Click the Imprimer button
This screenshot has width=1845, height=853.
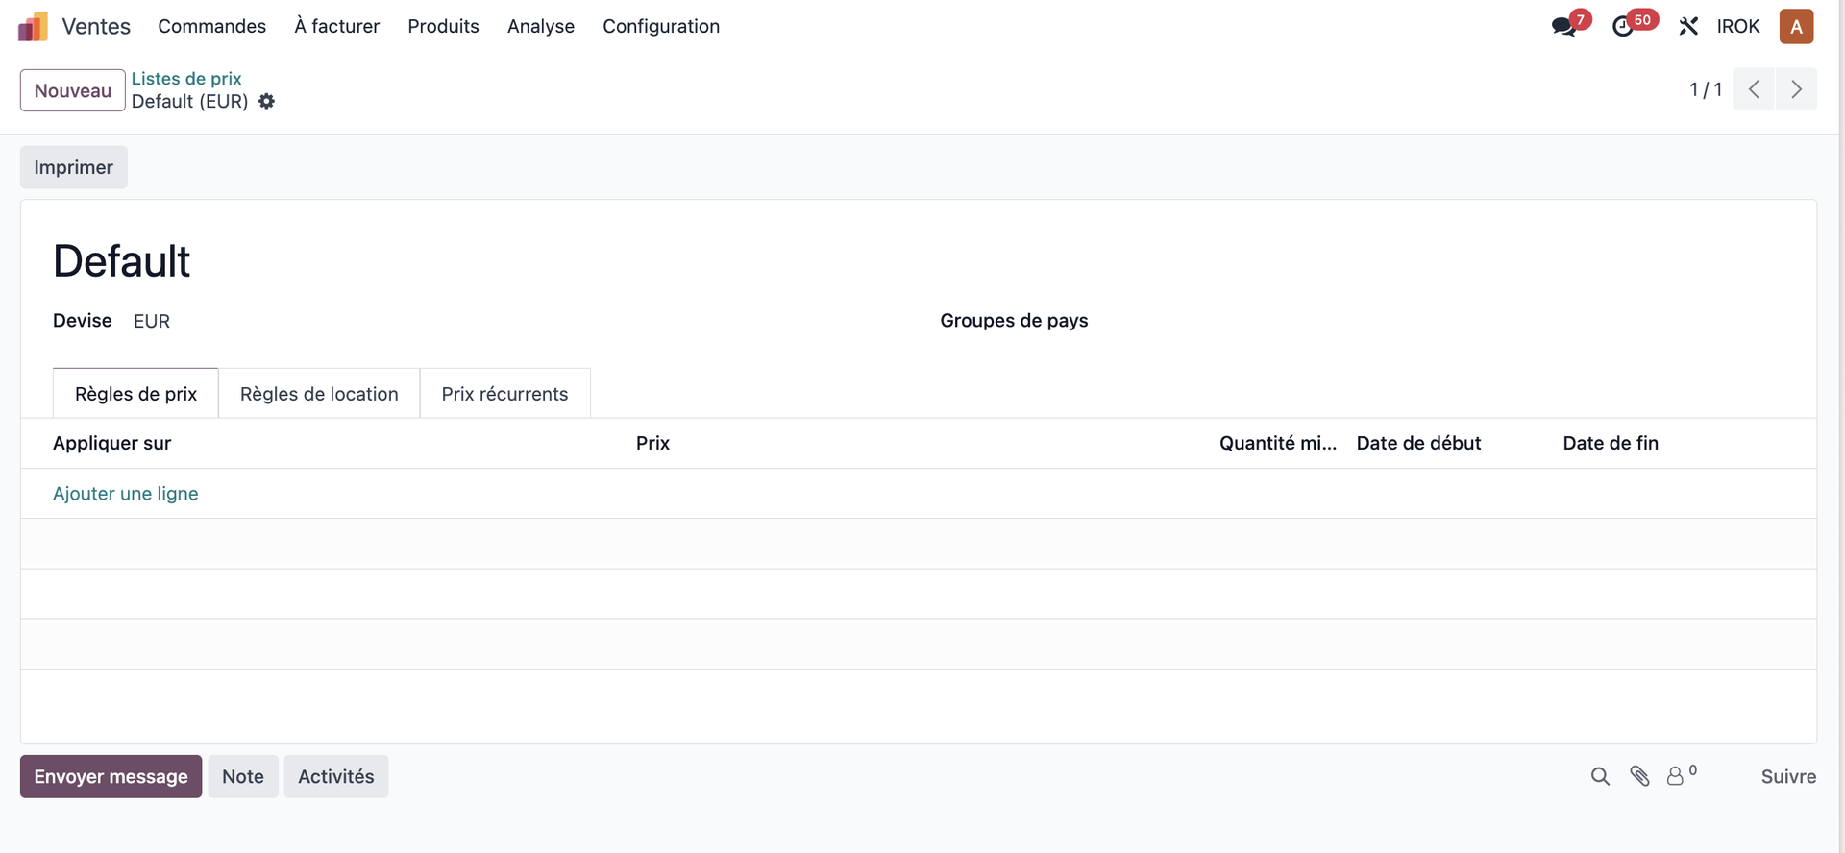coord(74,167)
